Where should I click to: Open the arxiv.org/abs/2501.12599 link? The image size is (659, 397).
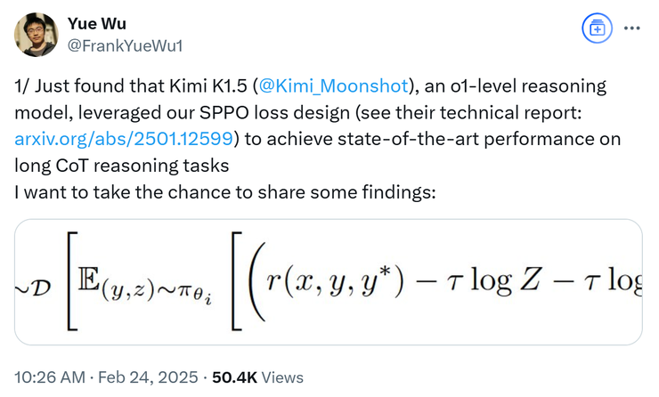click(125, 139)
